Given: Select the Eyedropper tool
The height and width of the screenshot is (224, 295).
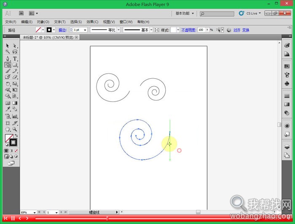Looking at the screenshot, I should (x=8, y=109).
